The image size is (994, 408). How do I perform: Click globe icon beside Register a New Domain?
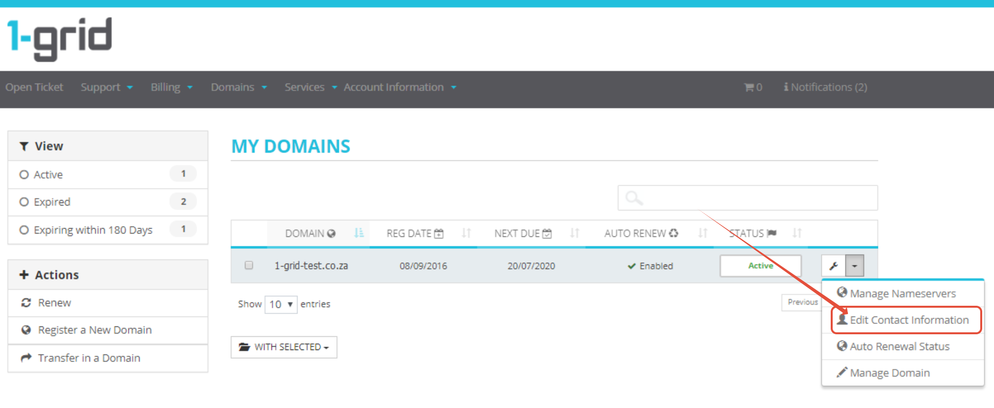(x=26, y=330)
